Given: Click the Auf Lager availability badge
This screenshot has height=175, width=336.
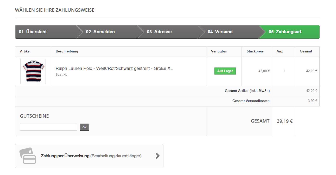Looking at the screenshot, I should tap(225, 71).
